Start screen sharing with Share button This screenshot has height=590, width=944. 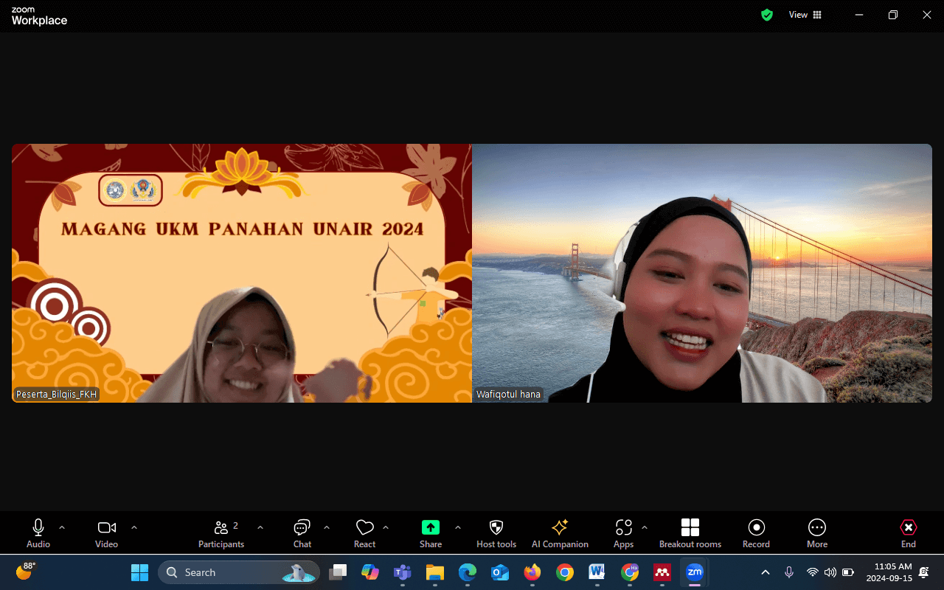[431, 534]
